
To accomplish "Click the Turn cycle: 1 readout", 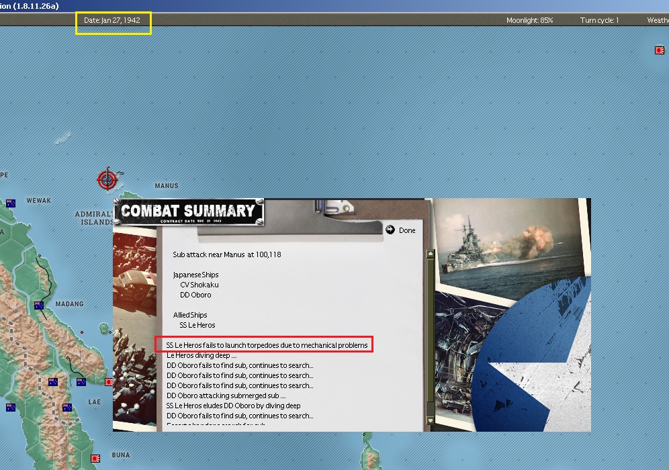I will click(x=599, y=20).
